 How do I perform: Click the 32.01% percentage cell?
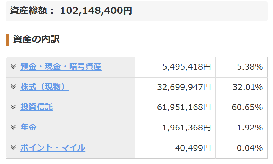tap(242, 88)
